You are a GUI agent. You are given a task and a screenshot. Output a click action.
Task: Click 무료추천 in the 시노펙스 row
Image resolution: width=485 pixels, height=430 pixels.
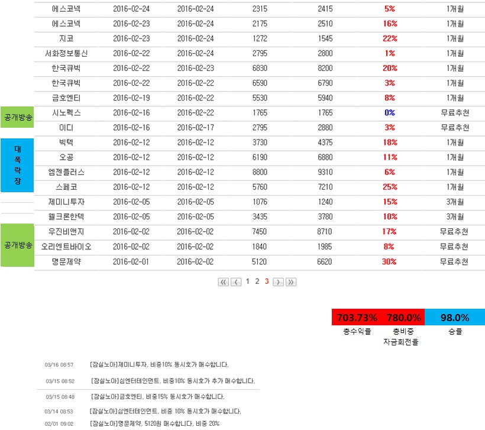(x=455, y=112)
